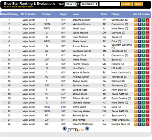The image size is (152, 140).
Task: Click the P icon for Brittney Sykes
Action: pos(144,116)
